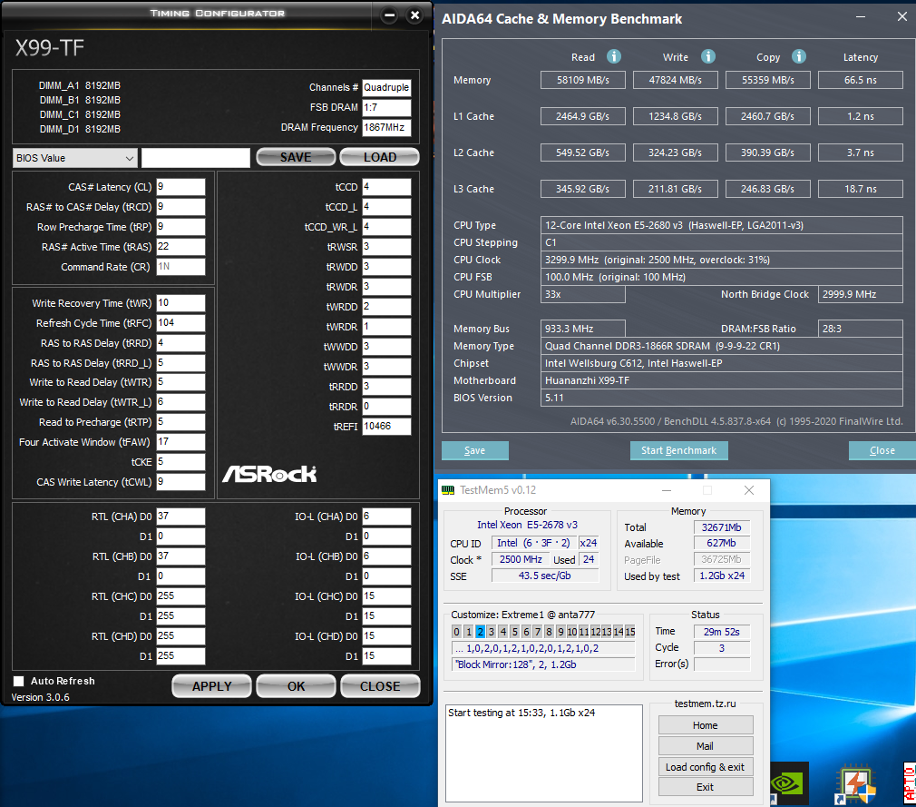Click the Cycle count value in TestMem5
The width and height of the screenshot is (916, 807).
(722, 648)
